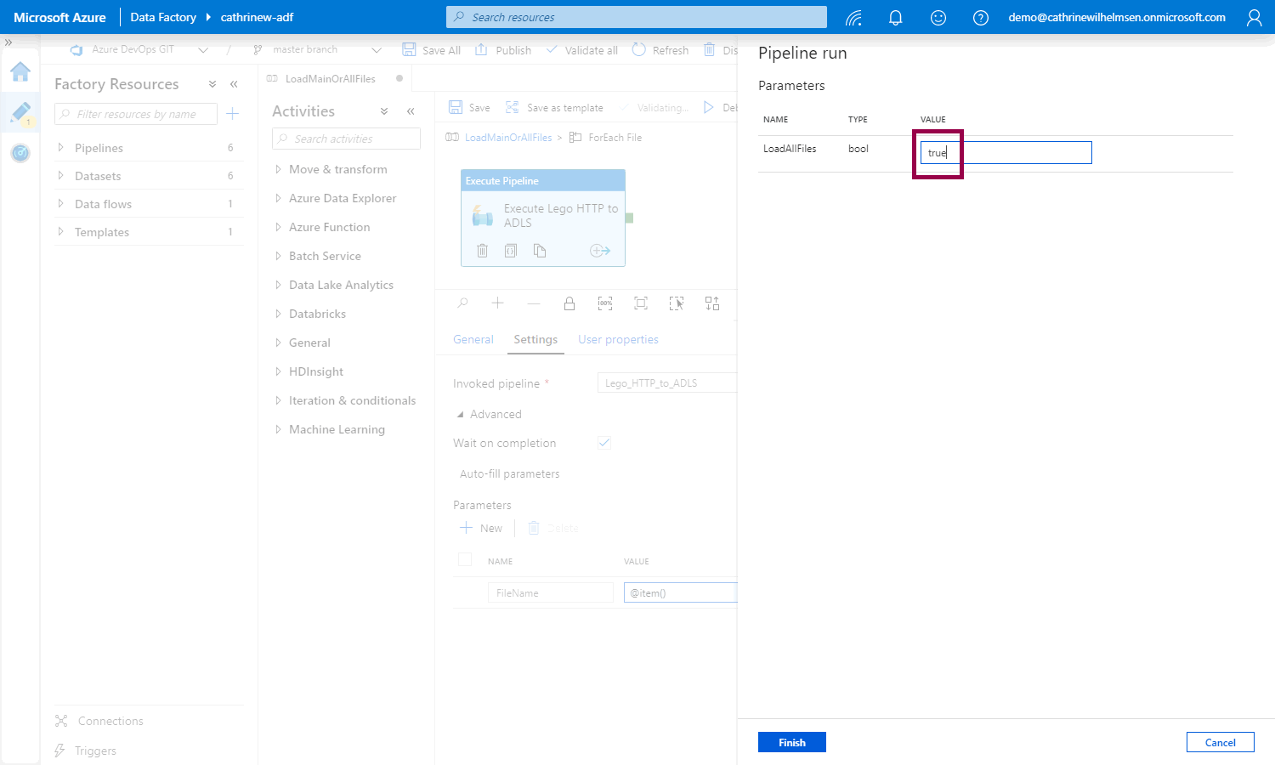
Task: Click the delete trash icon on activity
Action: point(483,251)
